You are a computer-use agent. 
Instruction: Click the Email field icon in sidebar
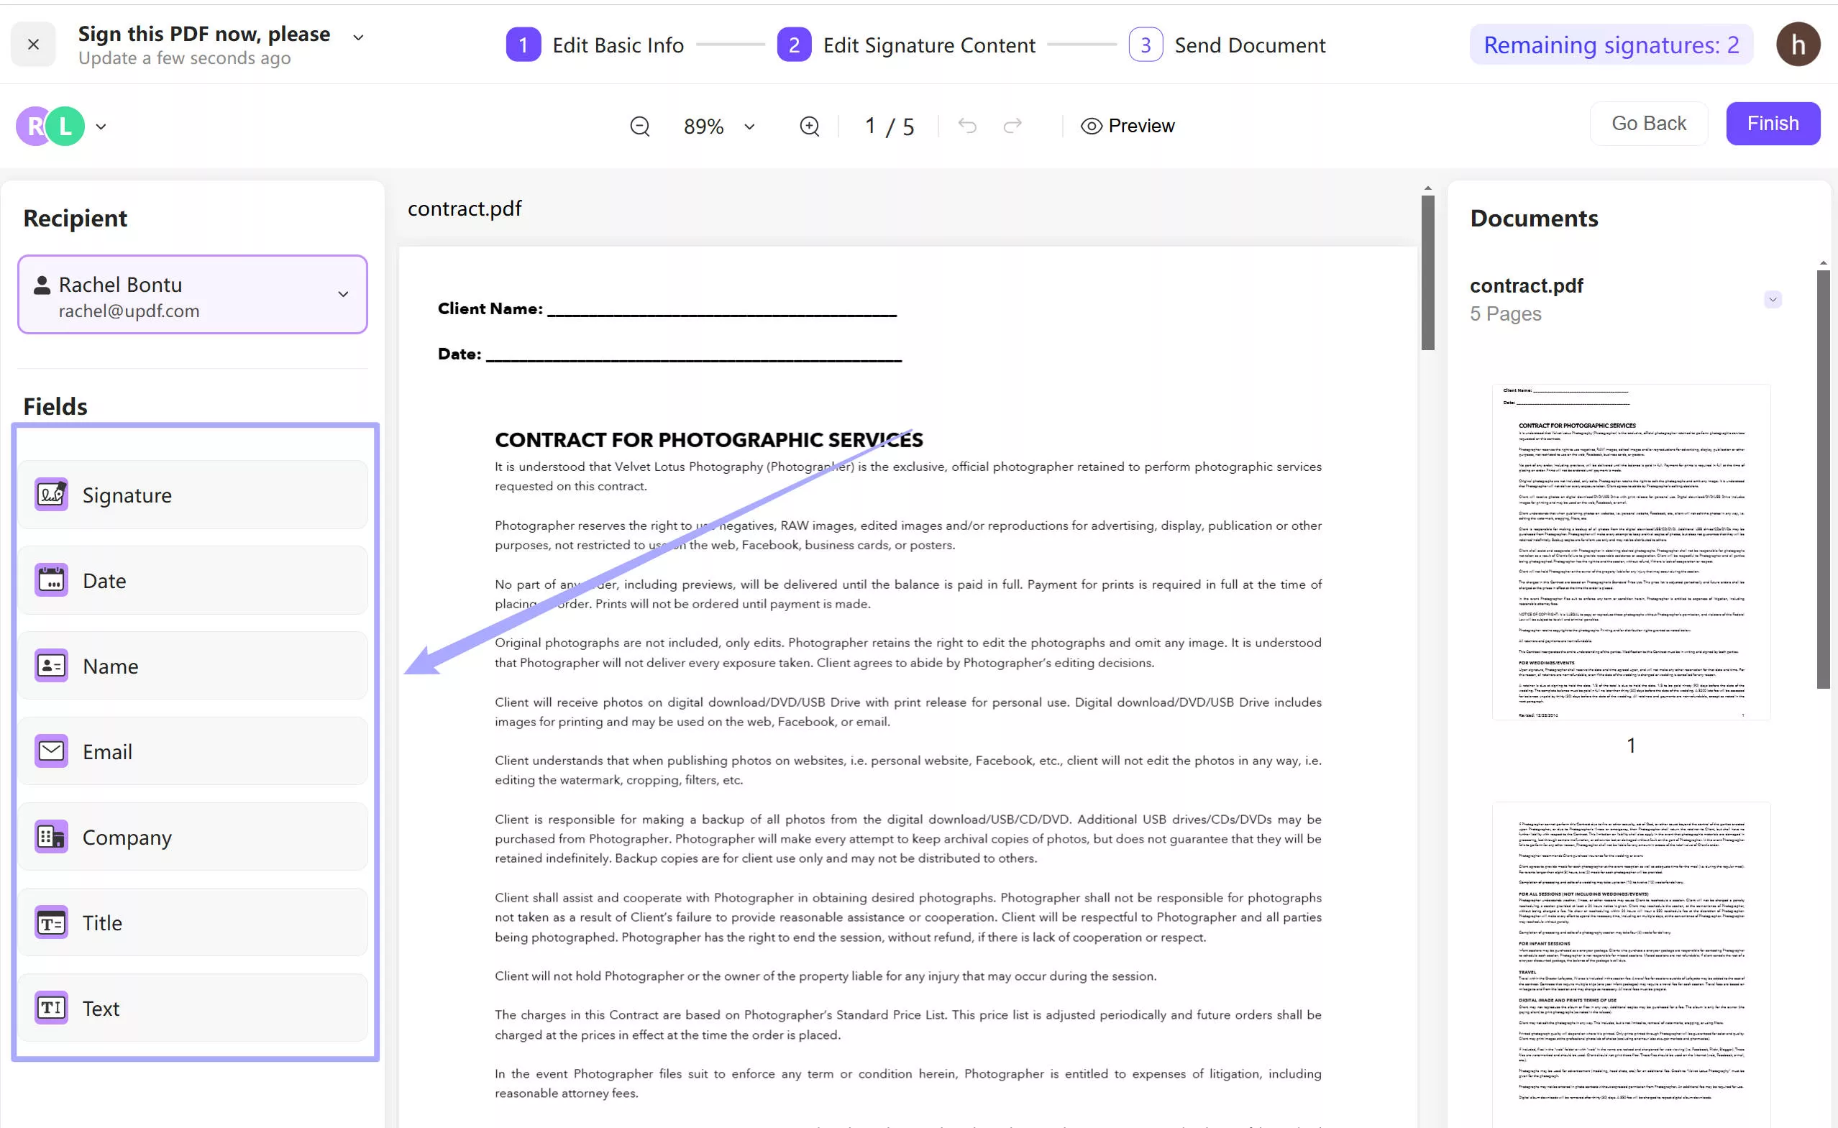click(x=50, y=751)
